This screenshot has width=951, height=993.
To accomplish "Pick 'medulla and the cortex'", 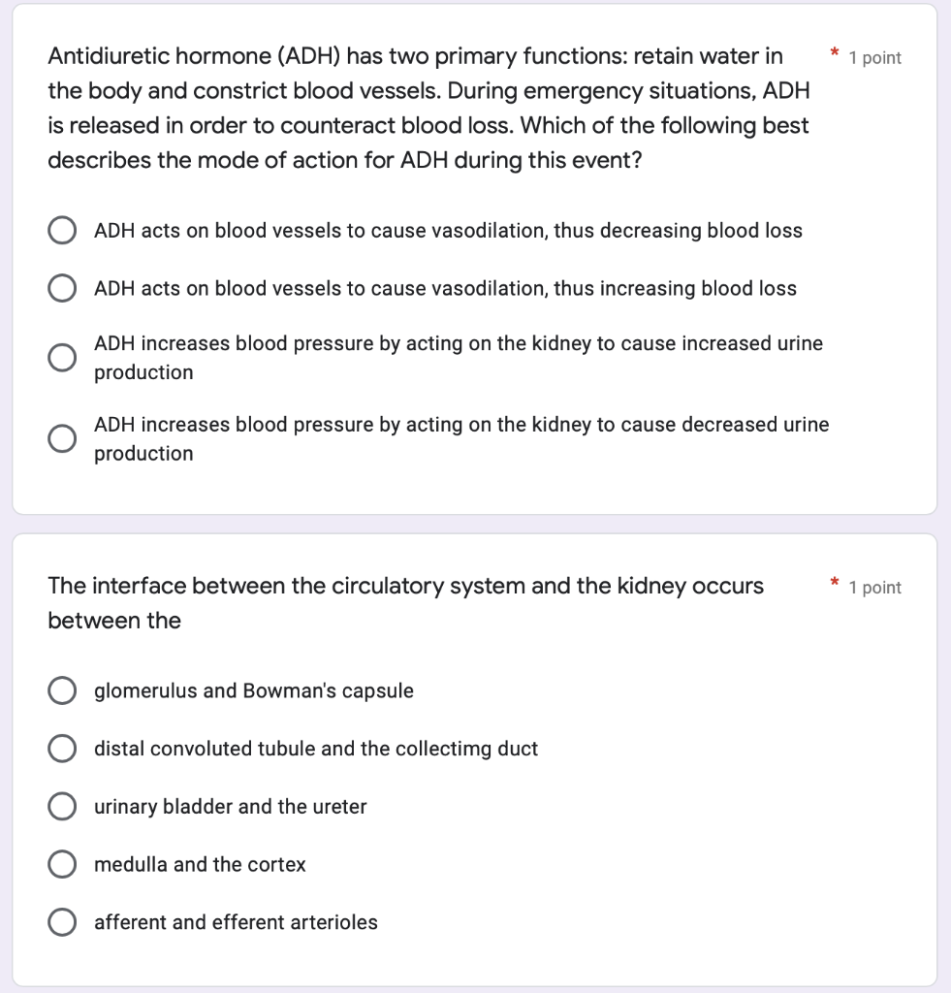I will click(62, 863).
